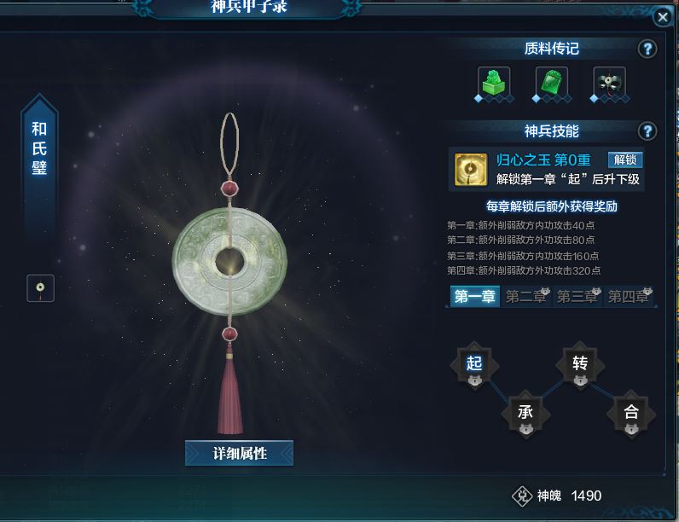
Task: Select the green jade tablet material icon
Action: [x=552, y=82]
